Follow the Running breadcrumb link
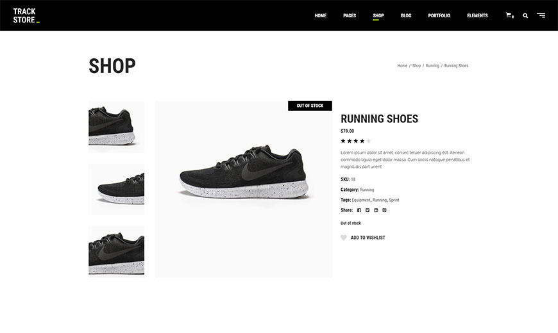Screen dimensions: 558x333 point(432,66)
